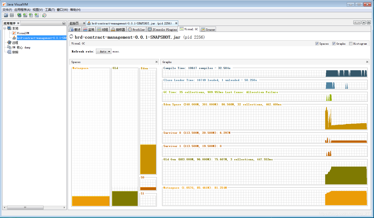Screen dimensions: 374x218
Task: Click right arrow of applications panel scrollbar
Action: point(64,207)
